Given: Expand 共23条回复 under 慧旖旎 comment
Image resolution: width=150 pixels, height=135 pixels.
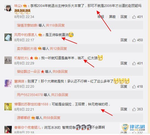Looking at the screenshot, I should (60, 95).
